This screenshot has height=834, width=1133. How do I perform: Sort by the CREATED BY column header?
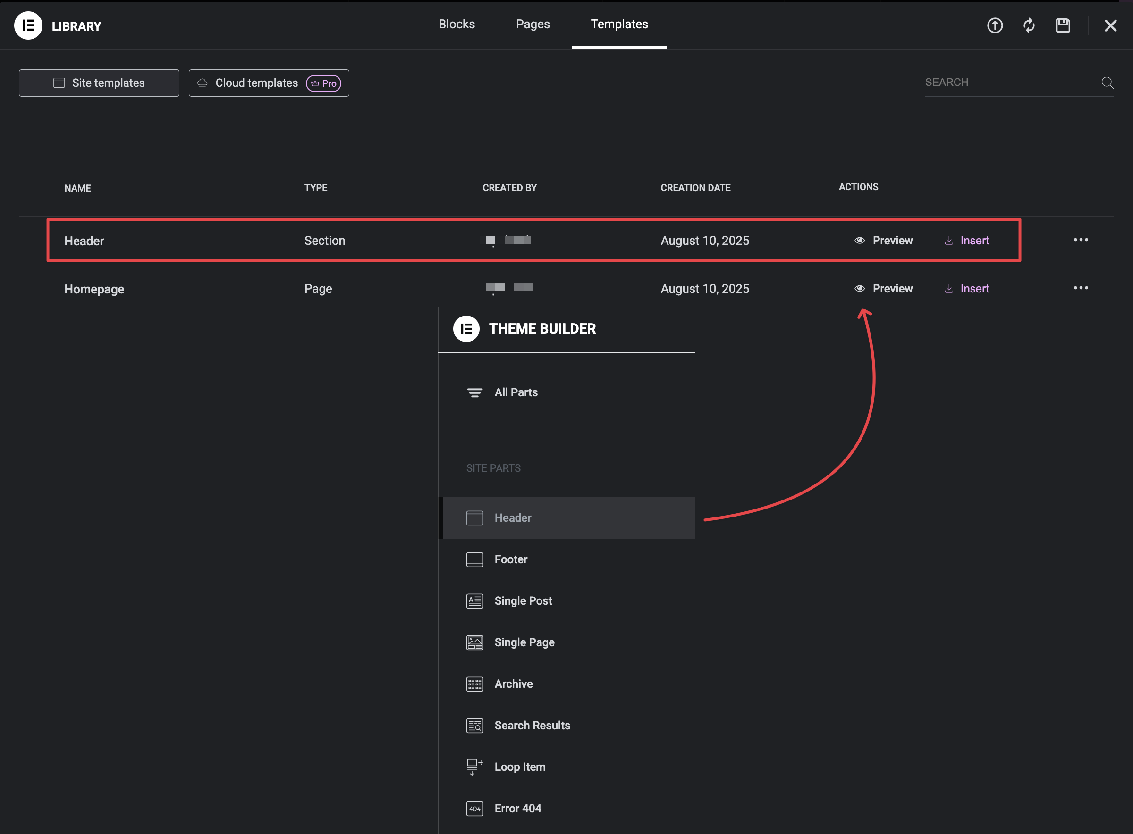[509, 187]
